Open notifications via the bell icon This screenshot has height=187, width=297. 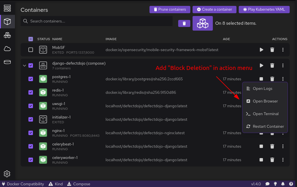283,184
